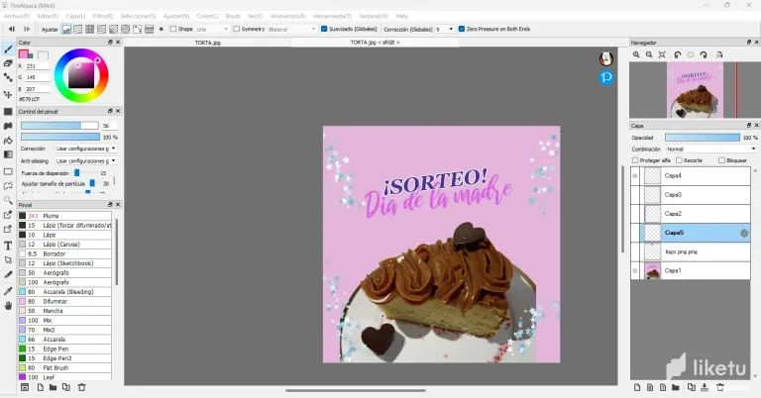
Task: Choose the Difuminar brush
Action: [64, 302]
